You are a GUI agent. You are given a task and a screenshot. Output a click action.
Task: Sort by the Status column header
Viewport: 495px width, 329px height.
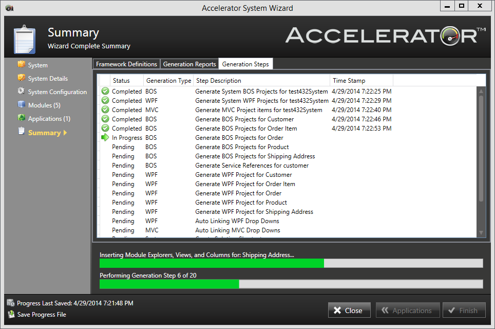coord(126,81)
